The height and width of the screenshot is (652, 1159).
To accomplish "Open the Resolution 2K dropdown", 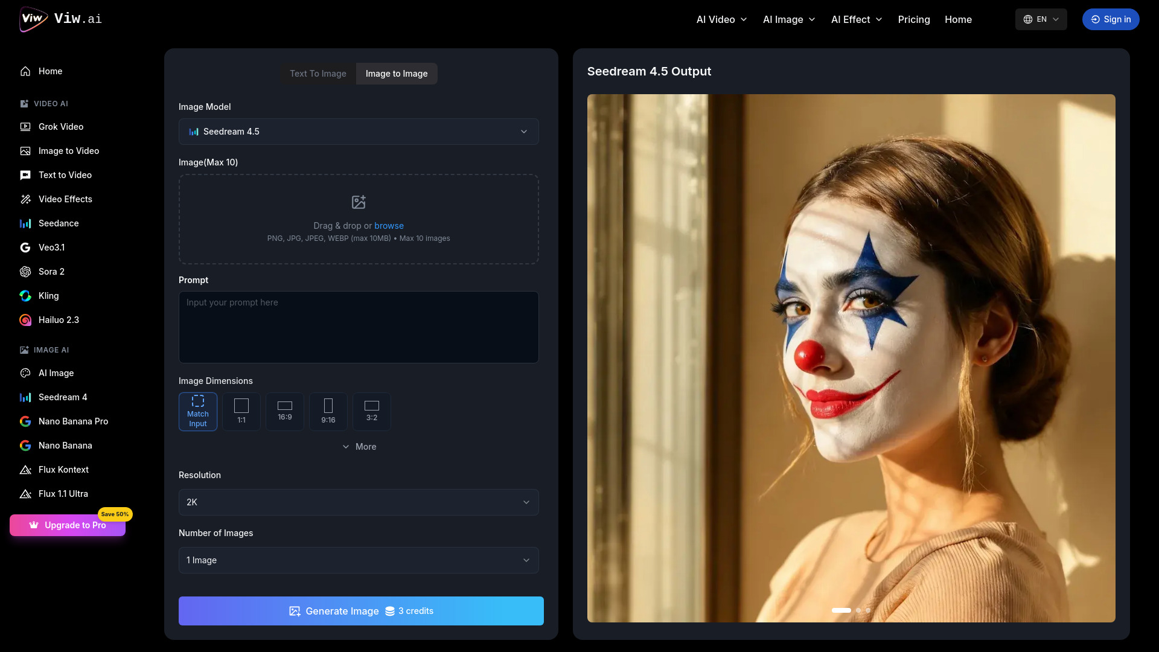I will coord(359,502).
